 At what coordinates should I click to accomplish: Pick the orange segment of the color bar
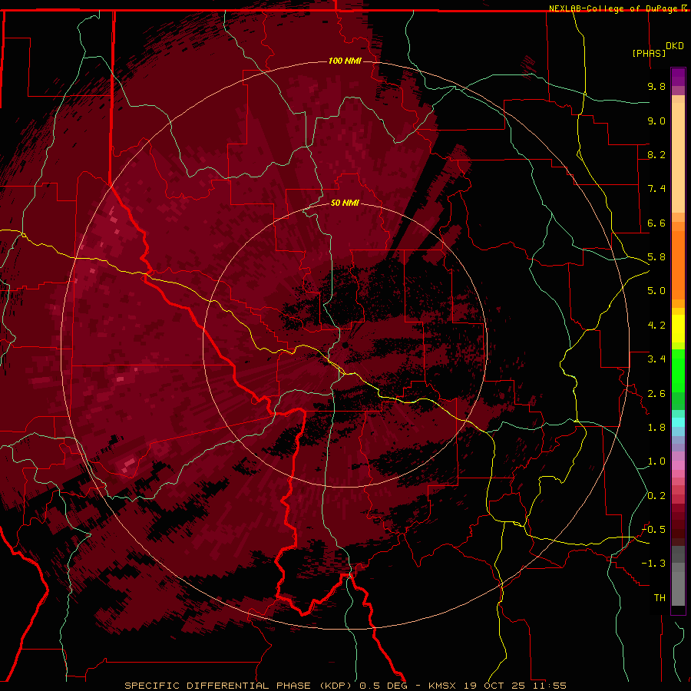(678, 266)
